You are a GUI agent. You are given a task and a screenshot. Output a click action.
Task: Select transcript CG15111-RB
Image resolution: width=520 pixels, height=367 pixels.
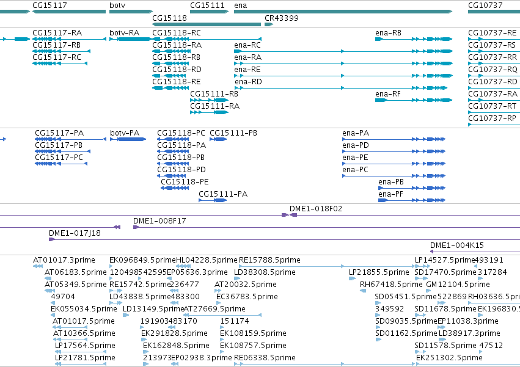point(214,94)
